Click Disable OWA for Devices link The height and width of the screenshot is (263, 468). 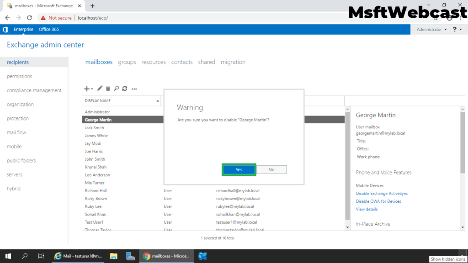point(378,201)
